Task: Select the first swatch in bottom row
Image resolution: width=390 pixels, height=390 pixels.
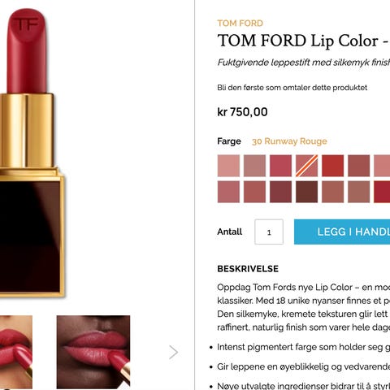Action: click(228, 192)
